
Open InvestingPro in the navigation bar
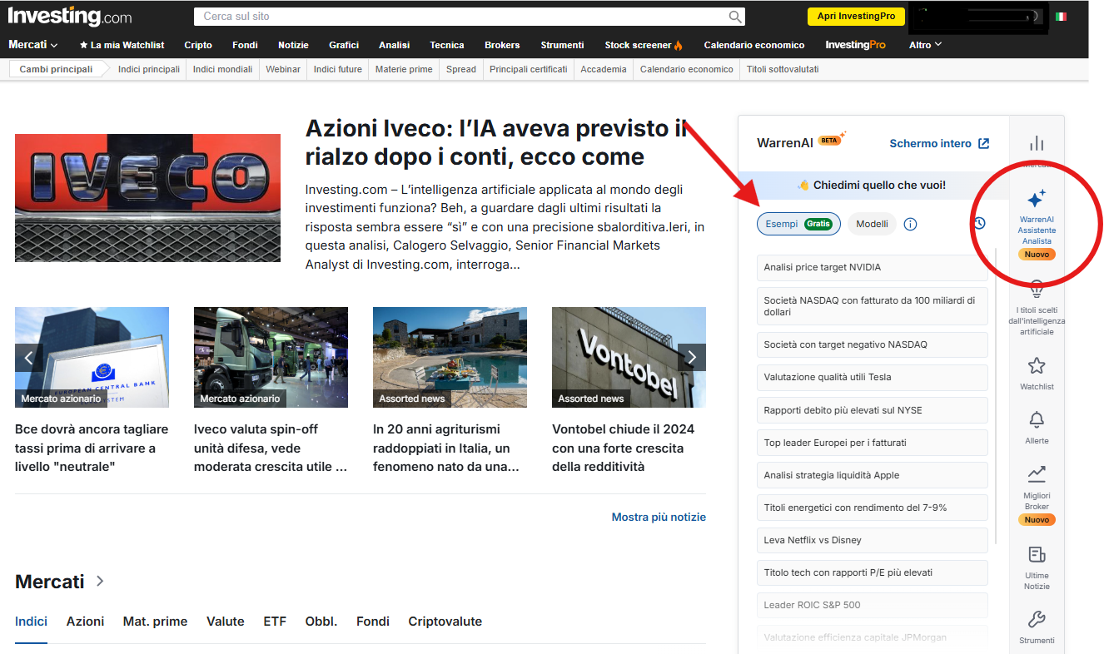pyautogui.click(x=855, y=45)
